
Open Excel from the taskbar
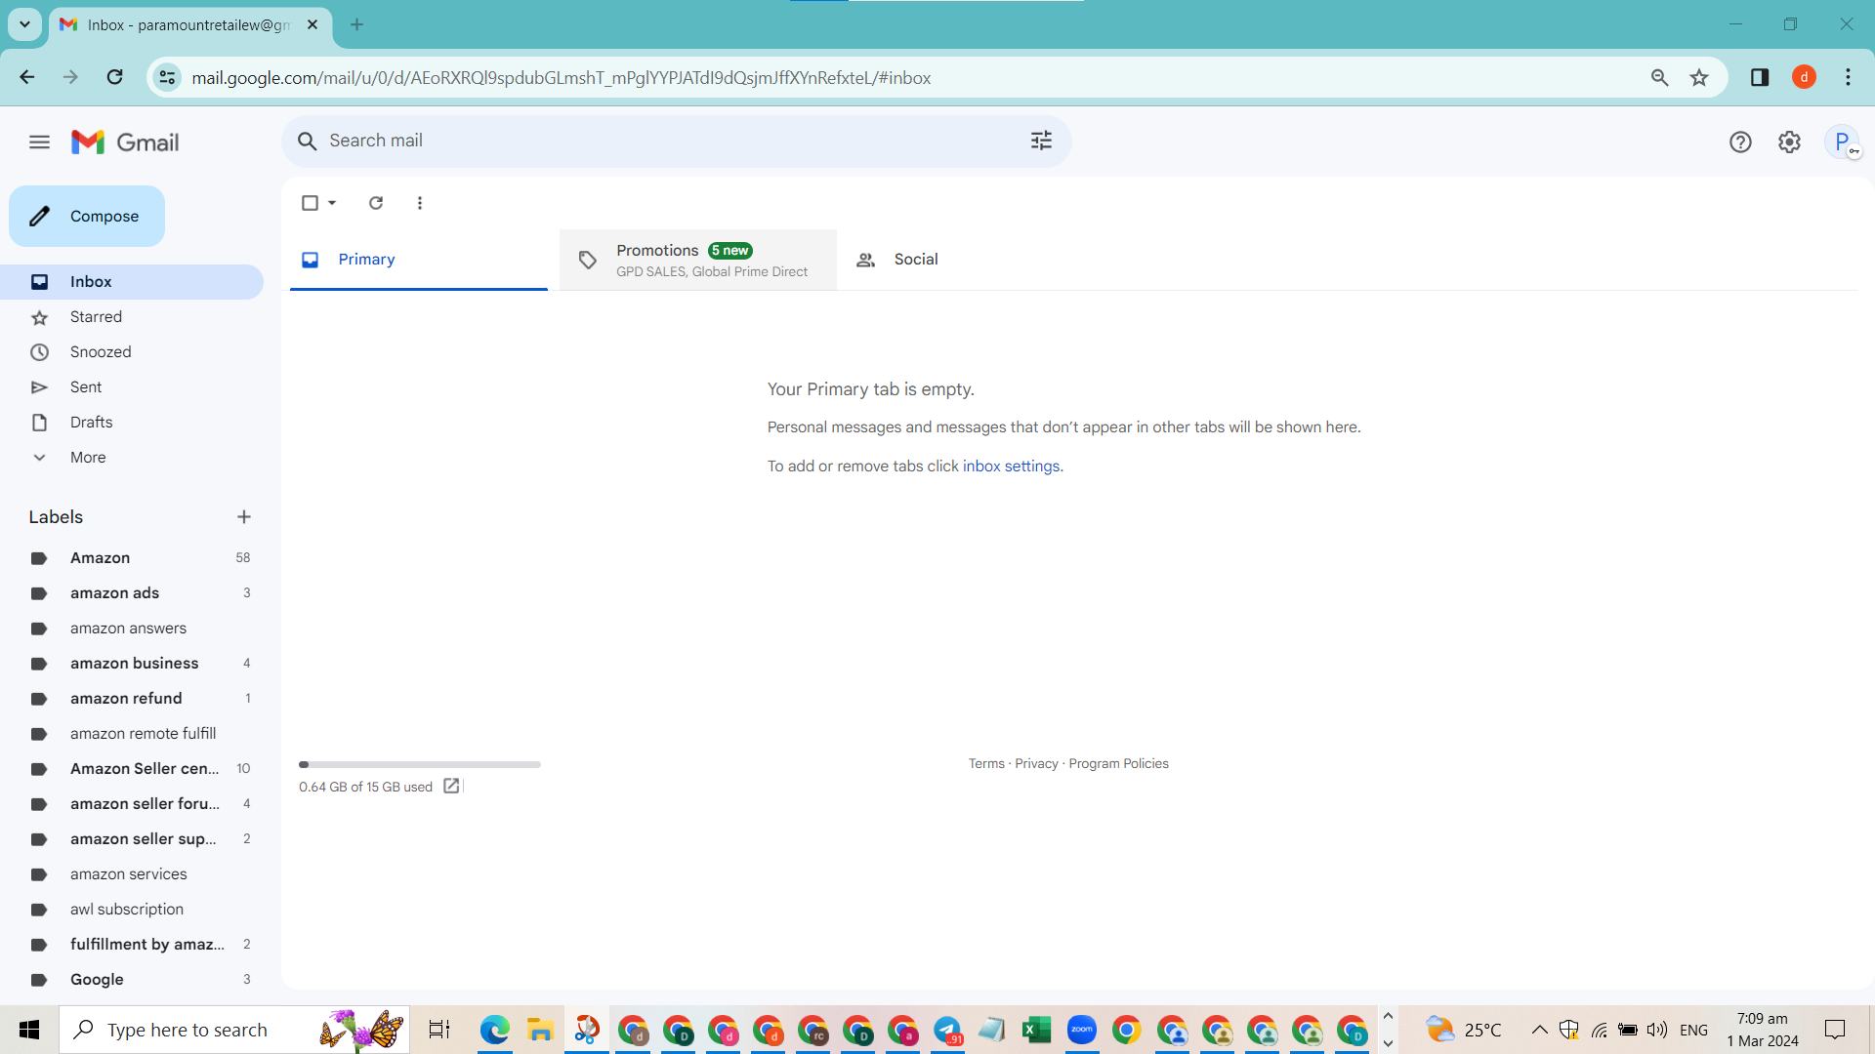point(1036,1030)
